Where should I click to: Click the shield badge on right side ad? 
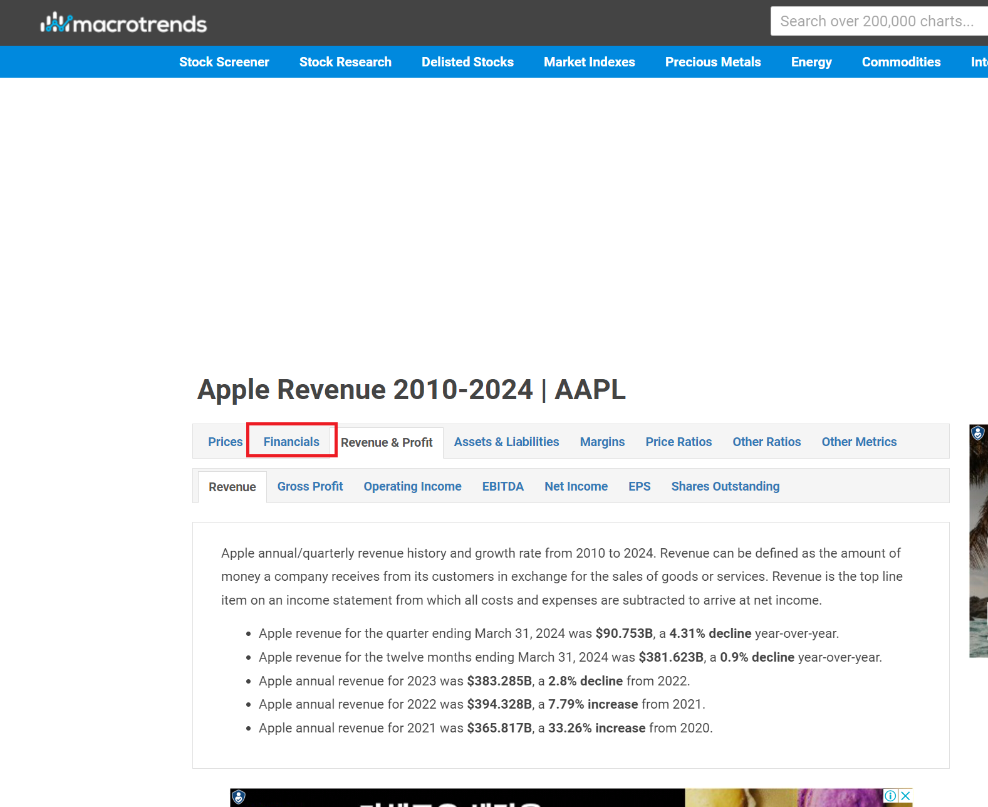pyautogui.click(x=978, y=432)
